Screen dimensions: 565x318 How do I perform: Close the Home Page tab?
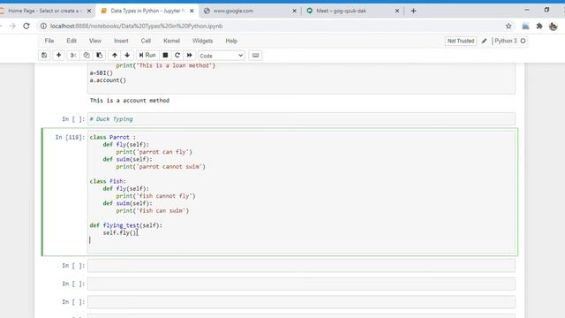pyautogui.click(x=89, y=11)
